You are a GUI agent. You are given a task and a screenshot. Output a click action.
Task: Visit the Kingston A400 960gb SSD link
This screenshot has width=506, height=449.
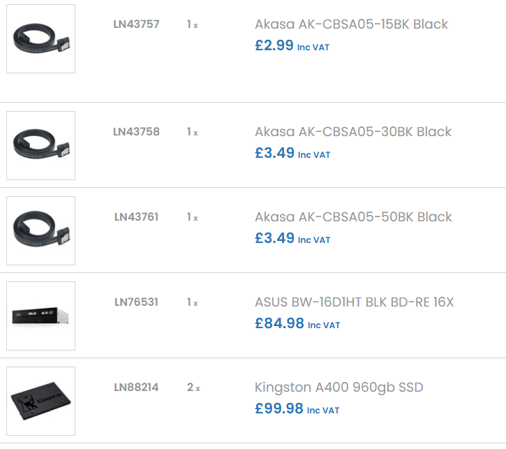pyautogui.click(x=338, y=388)
